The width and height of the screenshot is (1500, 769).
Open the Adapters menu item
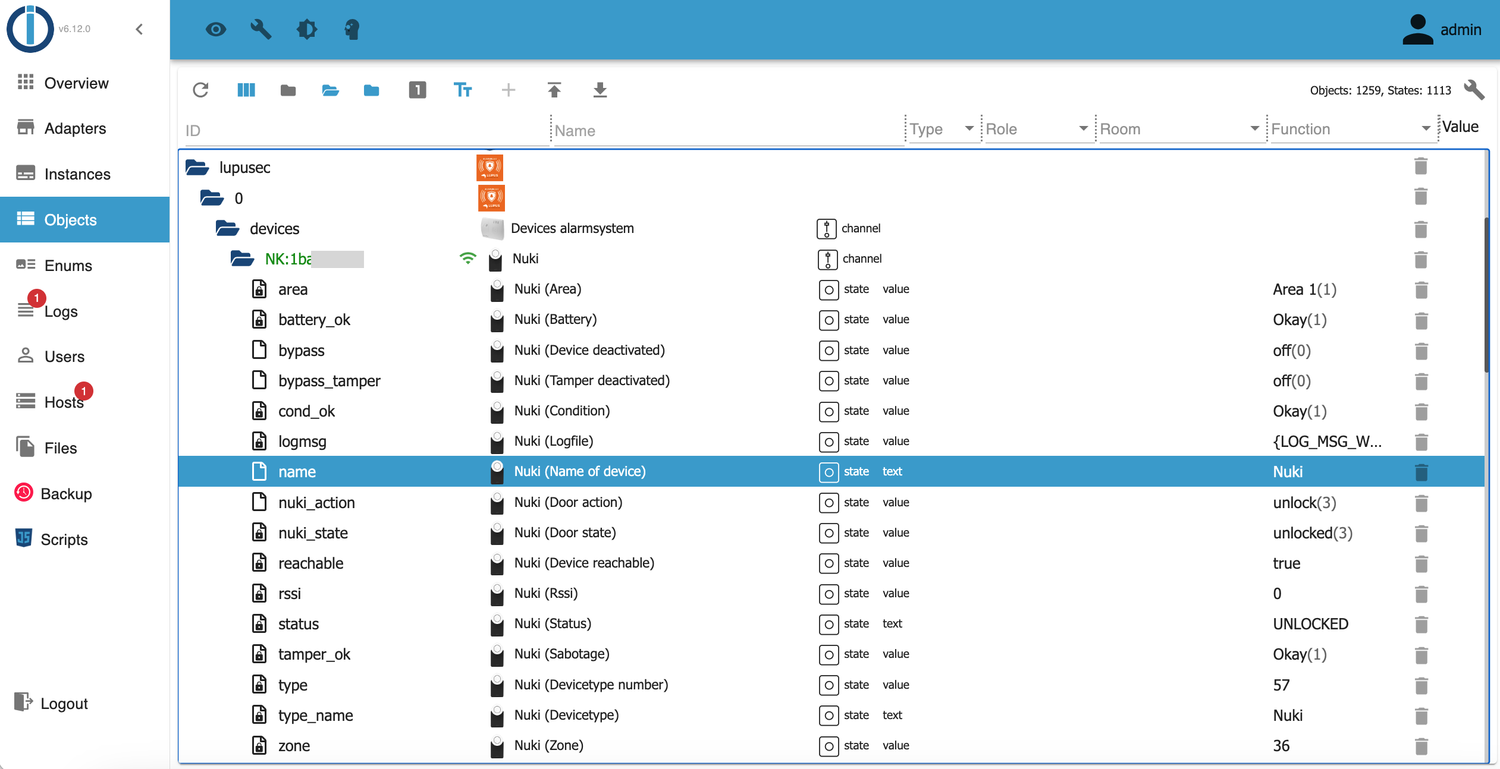[75, 128]
